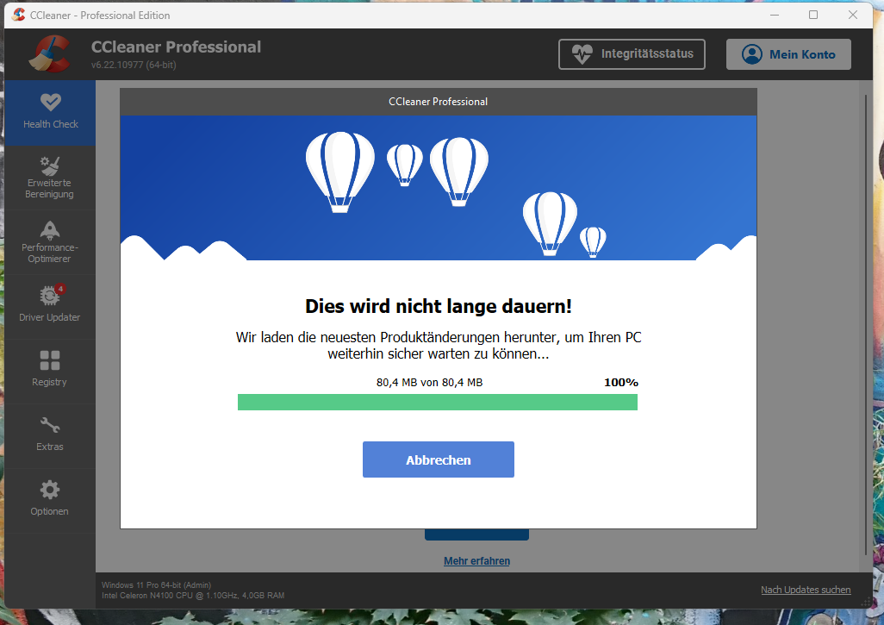Open Optionen gear settings

[x=49, y=499]
